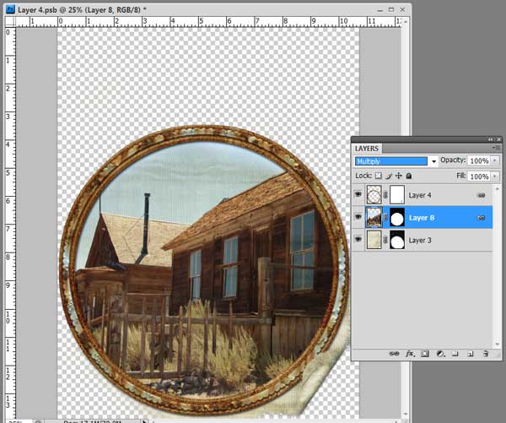Click mask link chain of Layer 3
This screenshot has width=506, height=423.
[385, 240]
